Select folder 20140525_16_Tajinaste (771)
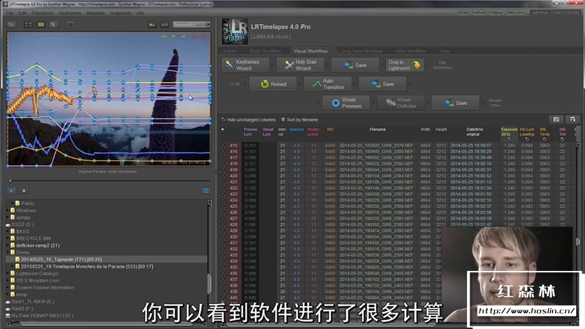Image resolution: width=585 pixels, height=329 pixels. (x=61, y=259)
